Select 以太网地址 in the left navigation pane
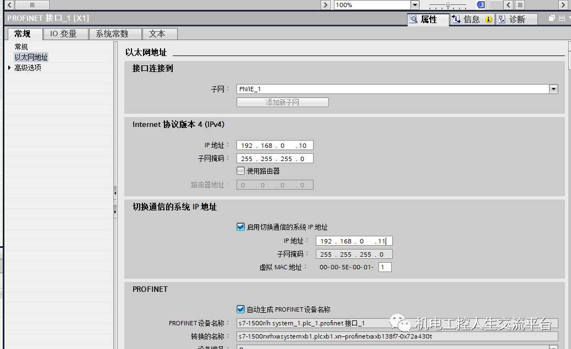Screen dimensions: 571x349 pyautogui.click(x=31, y=57)
